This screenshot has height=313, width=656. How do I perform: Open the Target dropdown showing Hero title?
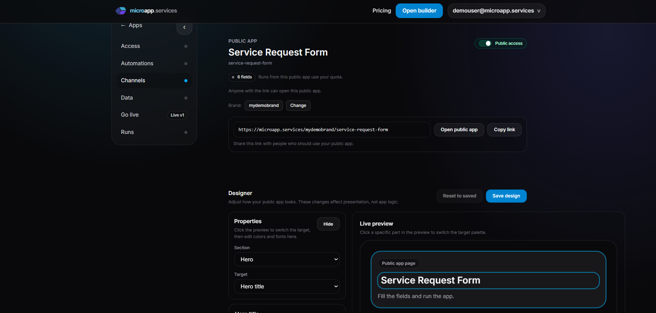click(x=287, y=286)
